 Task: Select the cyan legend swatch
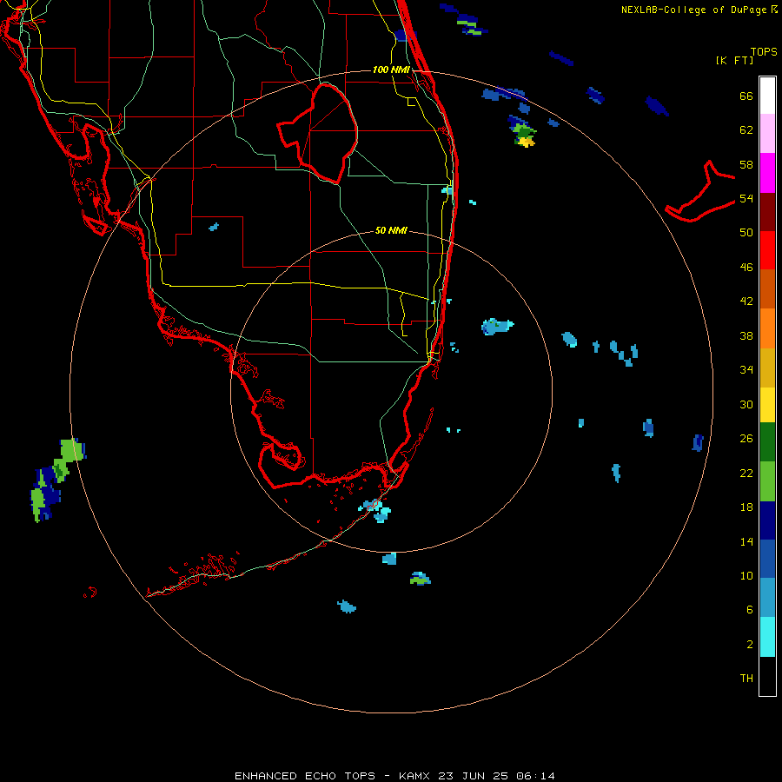click(767, 636)
